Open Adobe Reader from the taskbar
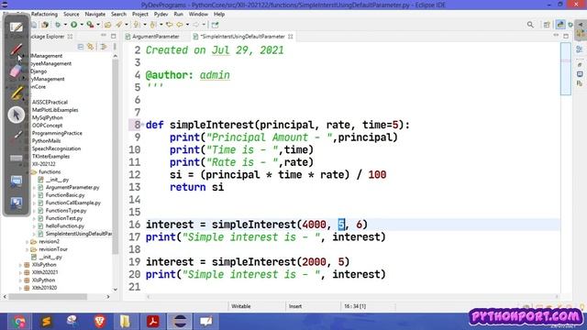Viewport: 587px width, 330px height. click(x=153, y=322)
